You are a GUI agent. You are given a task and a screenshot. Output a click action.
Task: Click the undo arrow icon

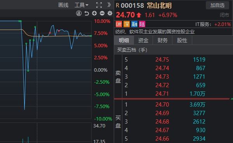pos(87,13)
